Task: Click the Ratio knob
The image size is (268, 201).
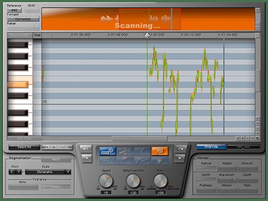Action: 161,181
